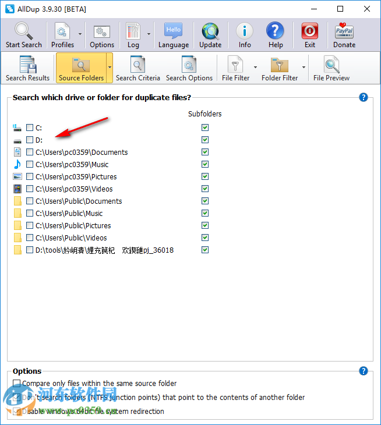Click the C: drive icon

[17, 127]
